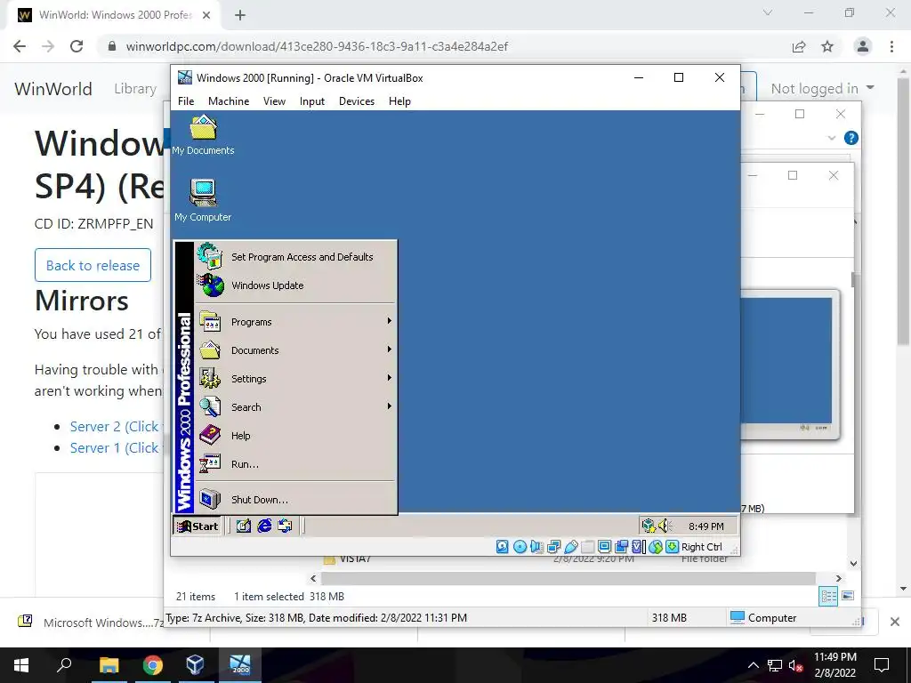Open Library nav link on WinWorld
Viewport: 911px width, 683px height.
pyautogui.click(x=135, y=89)
